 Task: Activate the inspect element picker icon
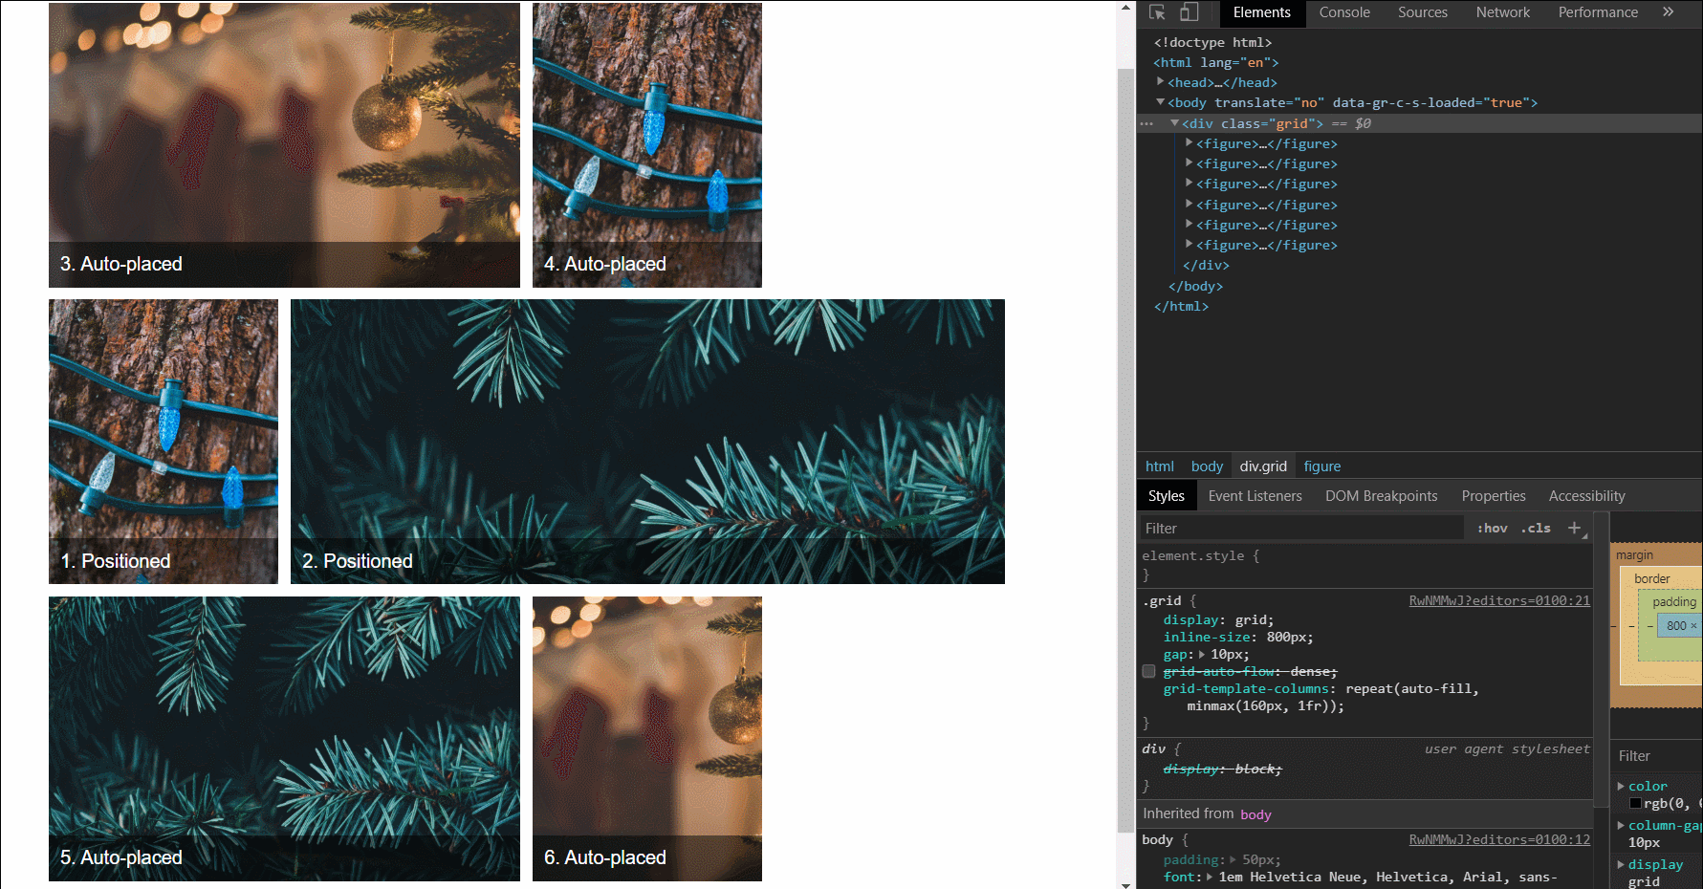[1157, 12]
